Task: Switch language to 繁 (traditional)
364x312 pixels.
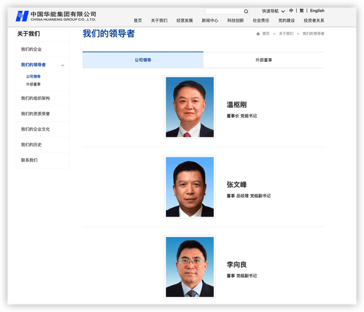Action: (x=302, y=11)
